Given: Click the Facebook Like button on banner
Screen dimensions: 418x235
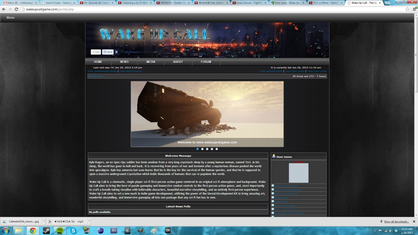Looking at the screenshot, I should (x=96, y=52).
